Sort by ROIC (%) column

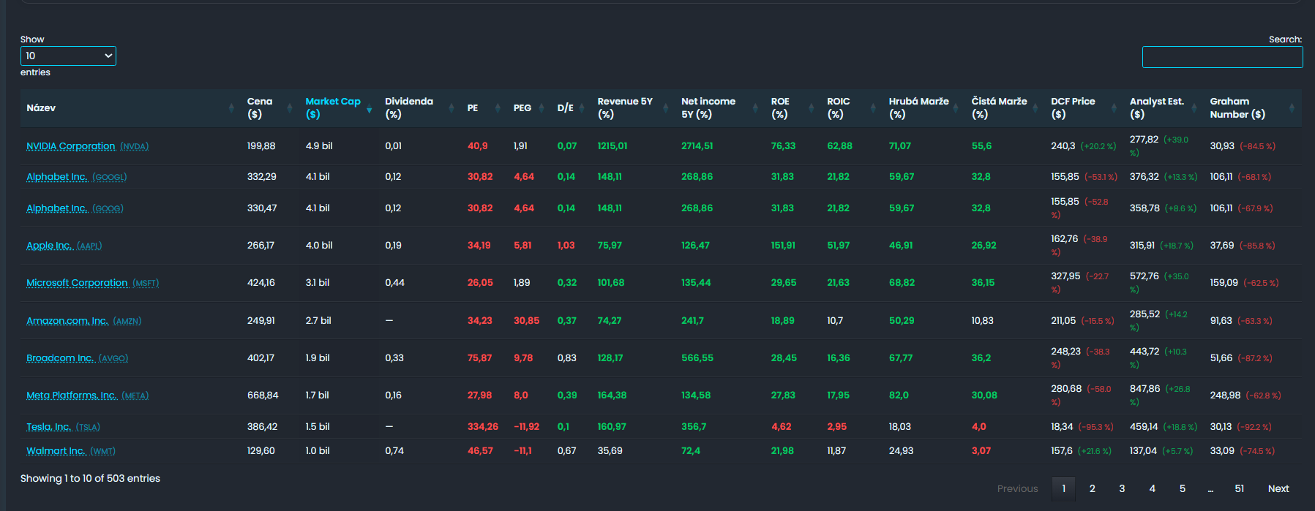(x=852, y=108)
